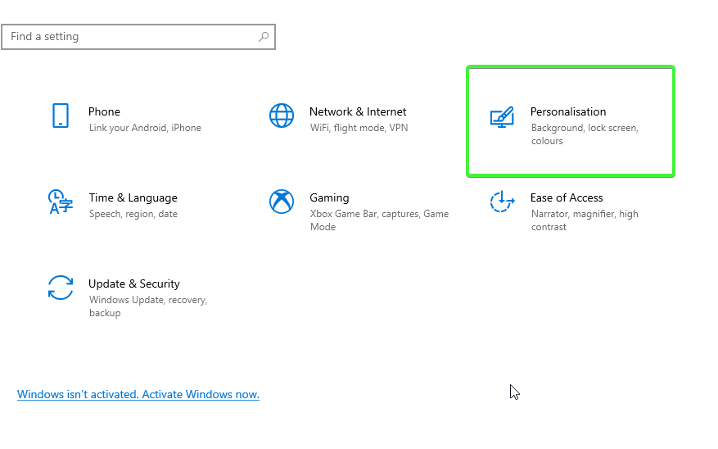Click the Personalisation paintbrush monitor icon
718x449 pixels.
(x=502, y=117)
